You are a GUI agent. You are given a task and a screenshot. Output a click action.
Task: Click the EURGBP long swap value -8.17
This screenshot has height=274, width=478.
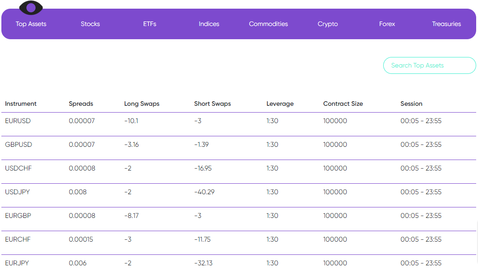click(x=131, y=216)
